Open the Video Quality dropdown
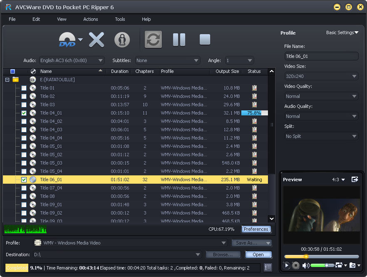 321,96
